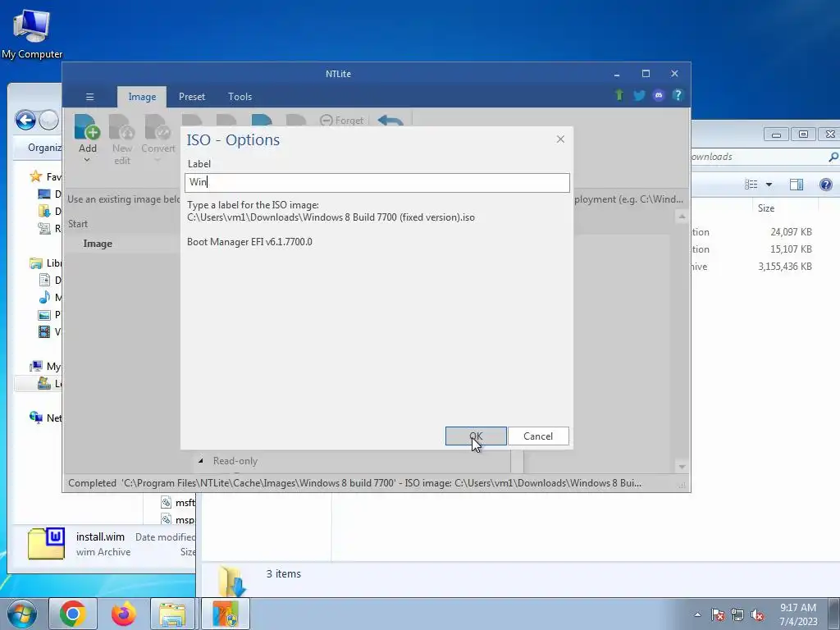Viewport: 840px width, 630px height.
Task: Click the NTLite help question mark icon
Action: pyautogui.click(x=678, y=95)
